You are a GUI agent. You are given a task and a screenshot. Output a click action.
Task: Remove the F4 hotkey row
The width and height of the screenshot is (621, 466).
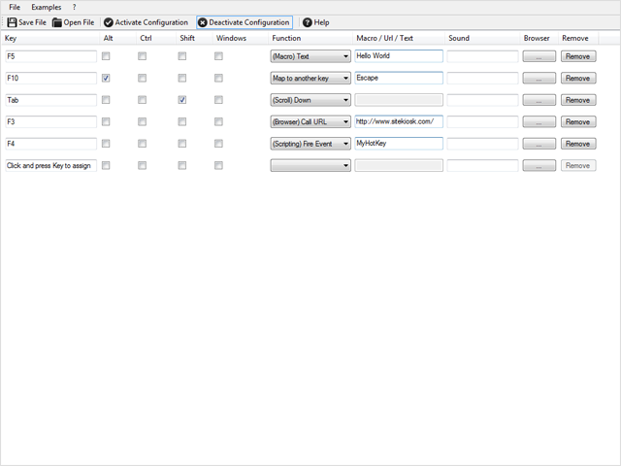click(x=578, y=144)
